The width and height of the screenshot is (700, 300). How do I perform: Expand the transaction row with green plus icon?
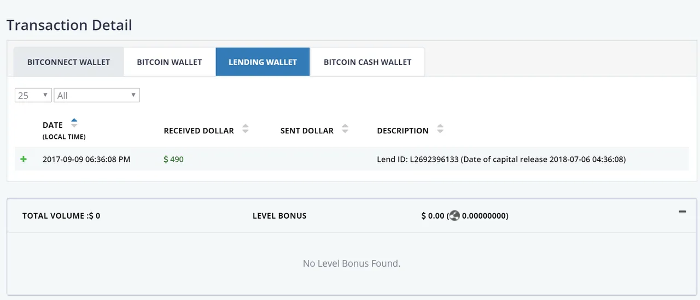point(24,160)
